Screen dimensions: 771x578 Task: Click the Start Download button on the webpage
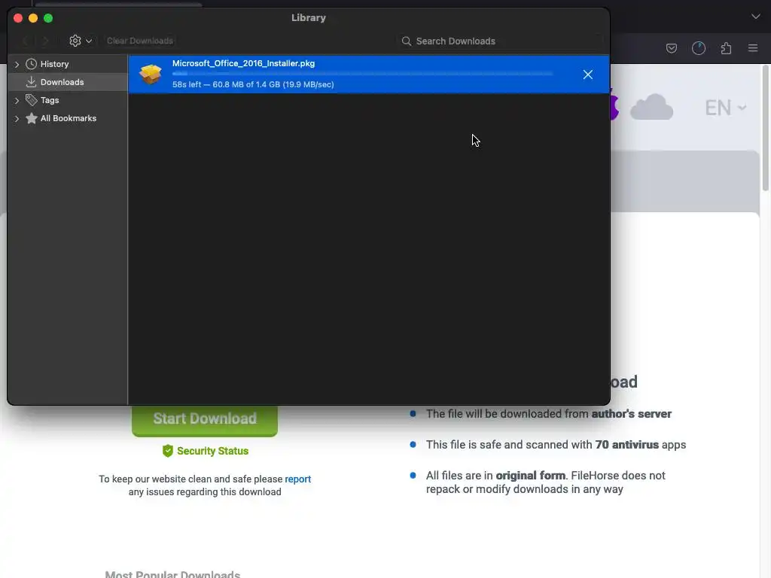point(205,420)
